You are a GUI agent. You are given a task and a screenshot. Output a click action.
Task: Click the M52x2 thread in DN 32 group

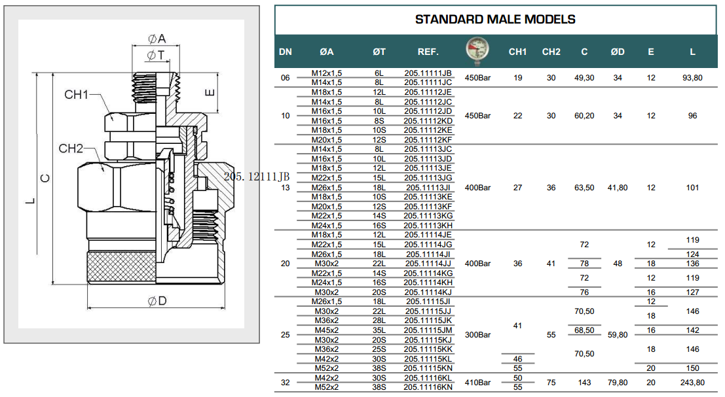tap(326, 387)
